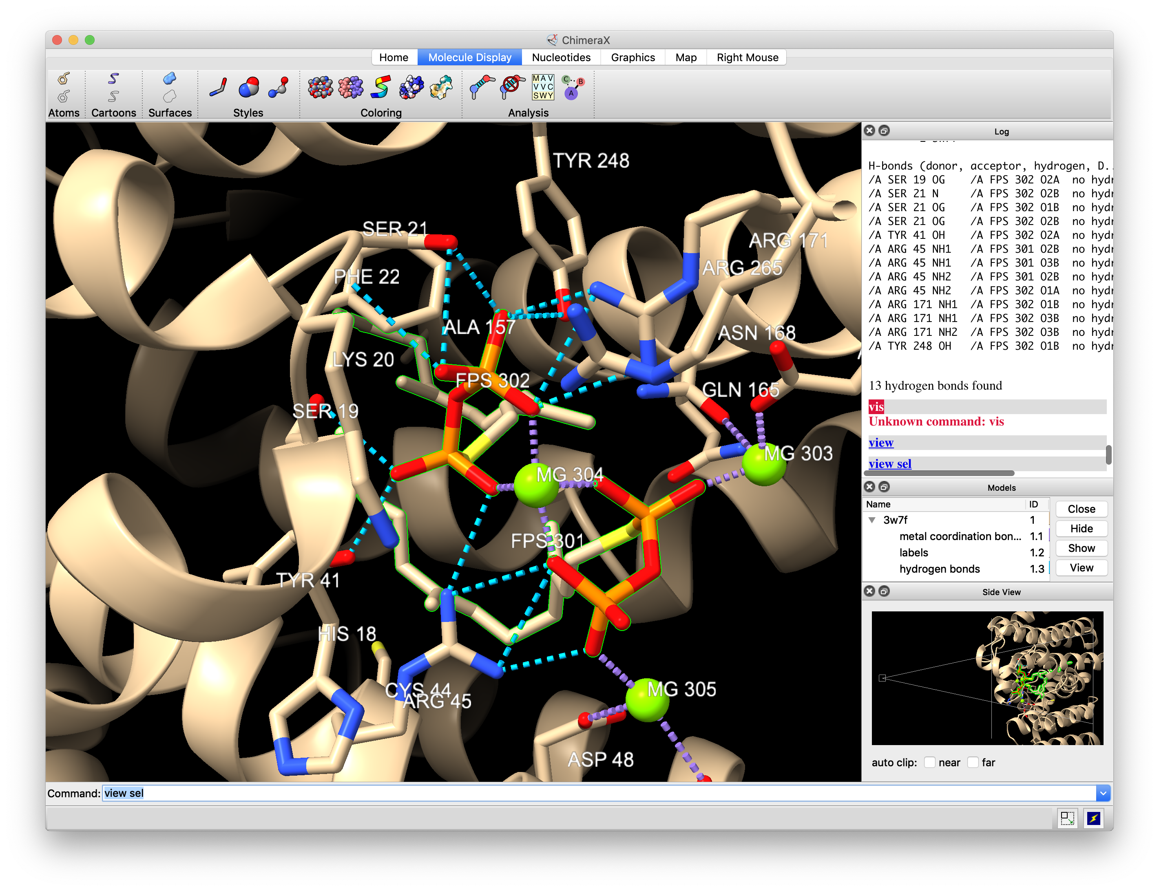Select the metal coordination bonds row

pos(956,537)
